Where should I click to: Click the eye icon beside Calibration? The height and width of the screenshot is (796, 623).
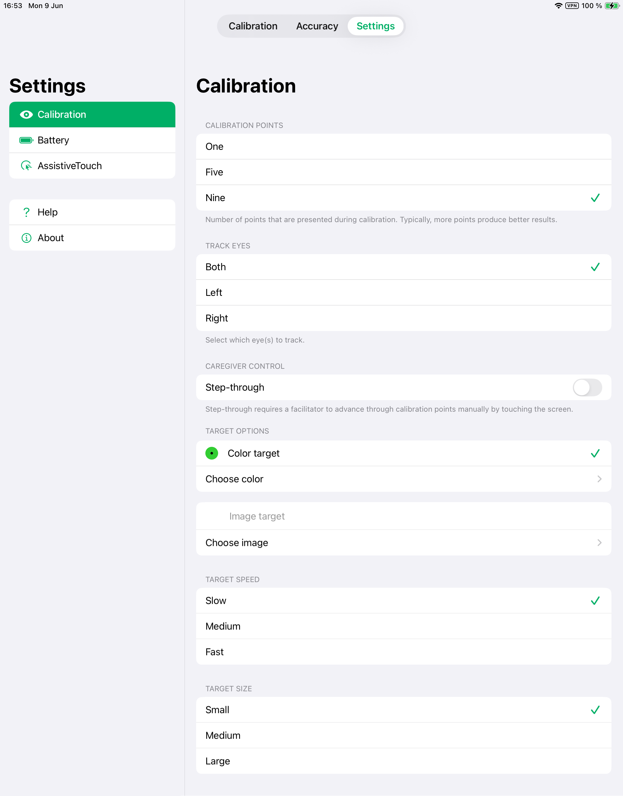point(26,114)
